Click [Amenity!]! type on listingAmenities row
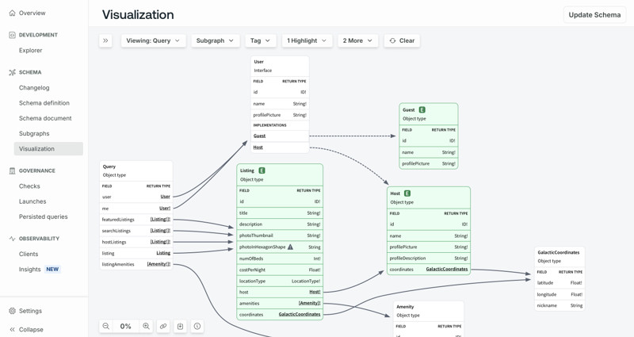The image size is (634, 337). 158,264
